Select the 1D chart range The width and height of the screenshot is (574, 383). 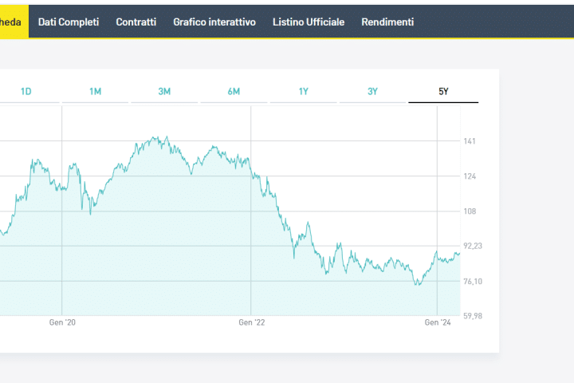tap(26, 92)
